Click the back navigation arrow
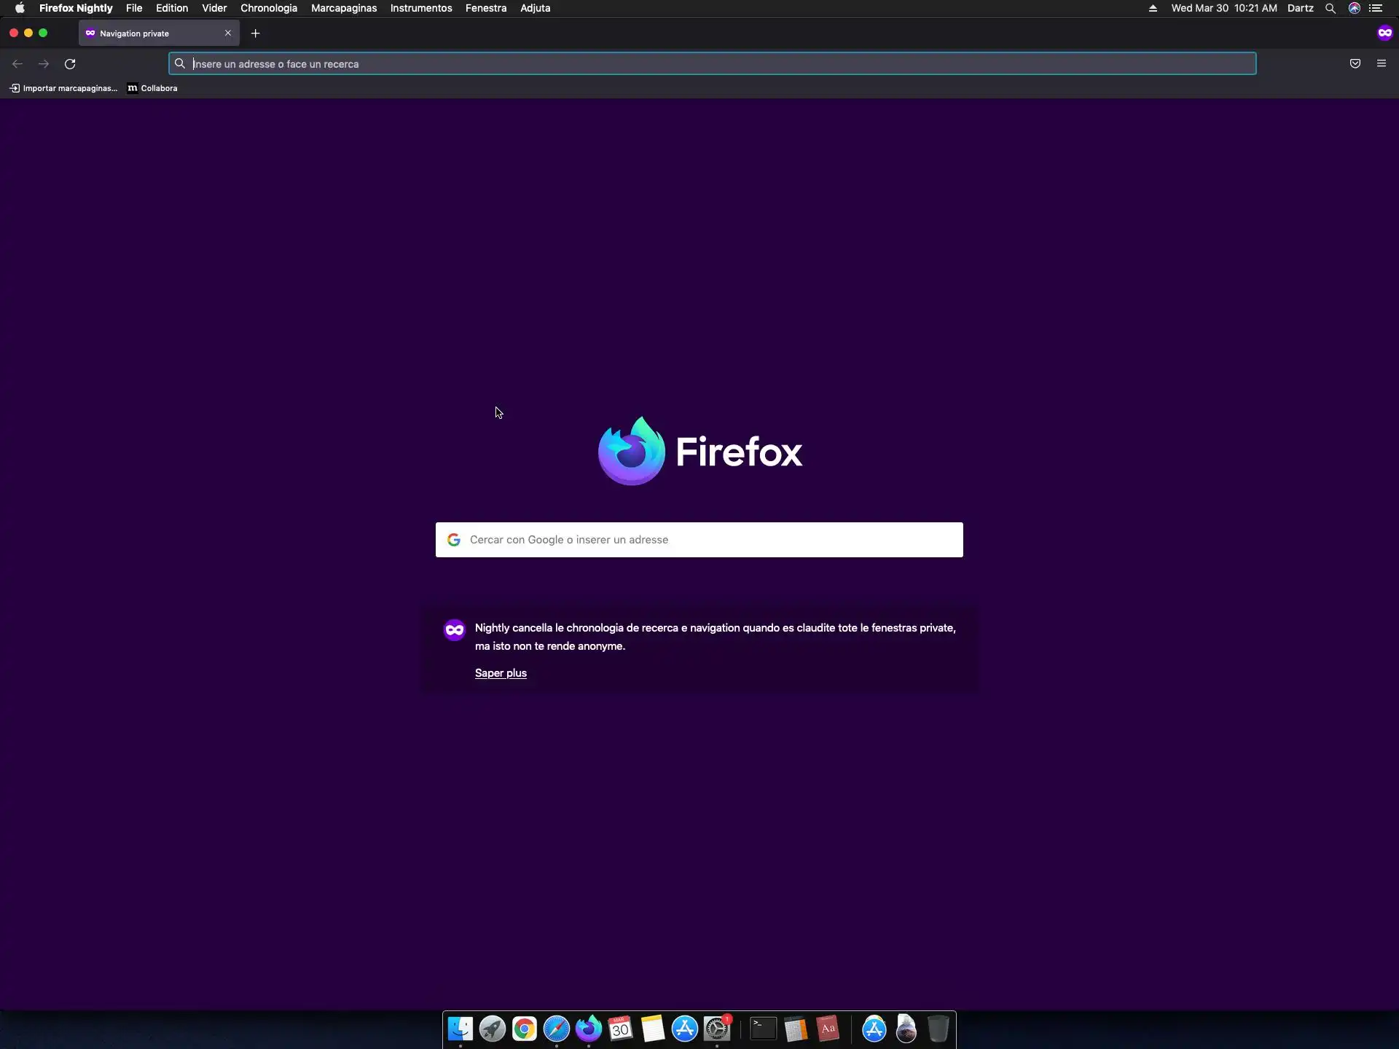The image size is (1399, 1049). [x=17, y=64]
